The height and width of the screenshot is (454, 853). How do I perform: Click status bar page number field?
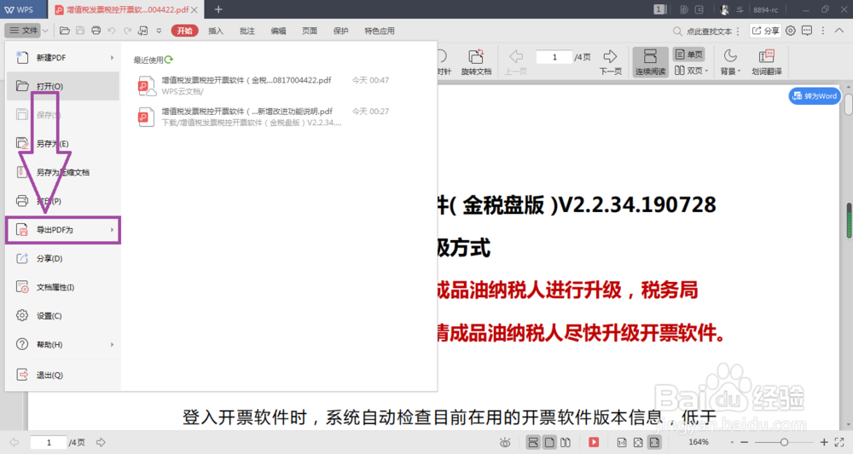pos(49,443)
